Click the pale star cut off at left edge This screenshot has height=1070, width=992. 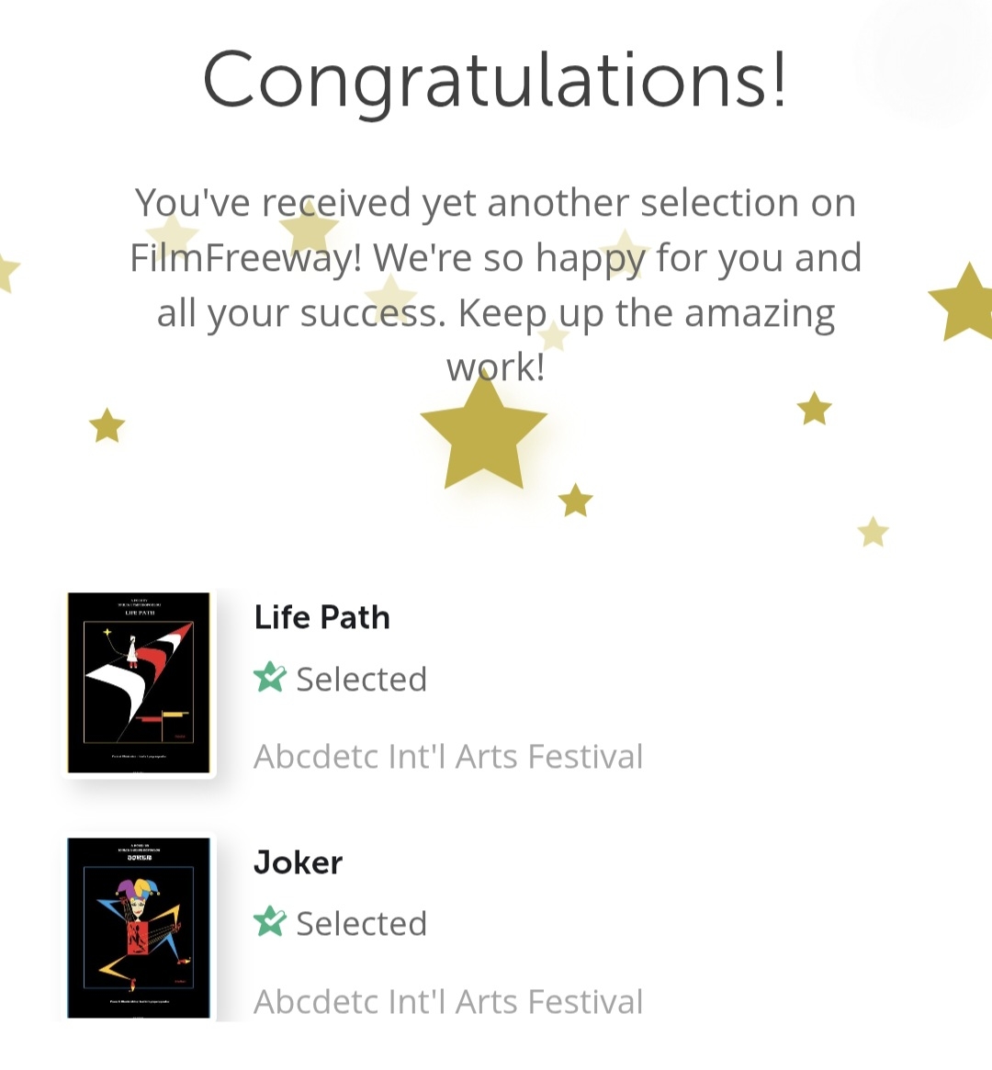coord(6,272)
